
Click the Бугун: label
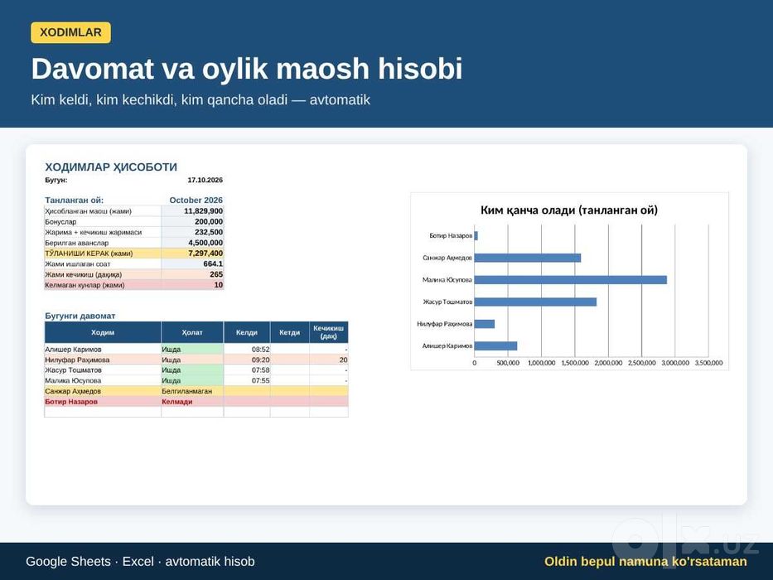point(56,180)
